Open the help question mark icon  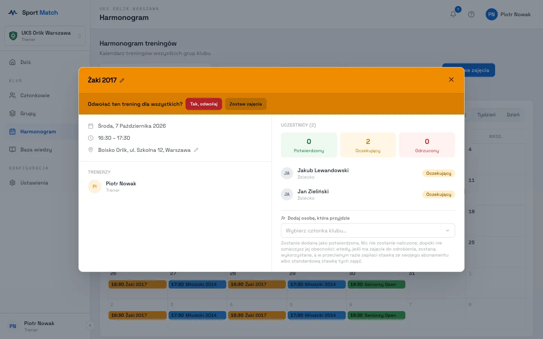[471, 14]
